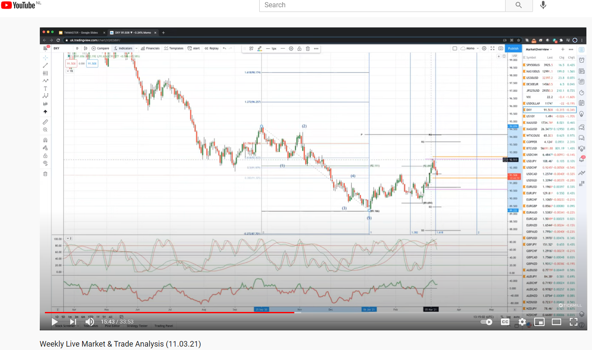Image resolution: width=592 pixels, height=350 pixels.
Task: Select the pitchfork/Gann tool
Action: pos(45,73)
